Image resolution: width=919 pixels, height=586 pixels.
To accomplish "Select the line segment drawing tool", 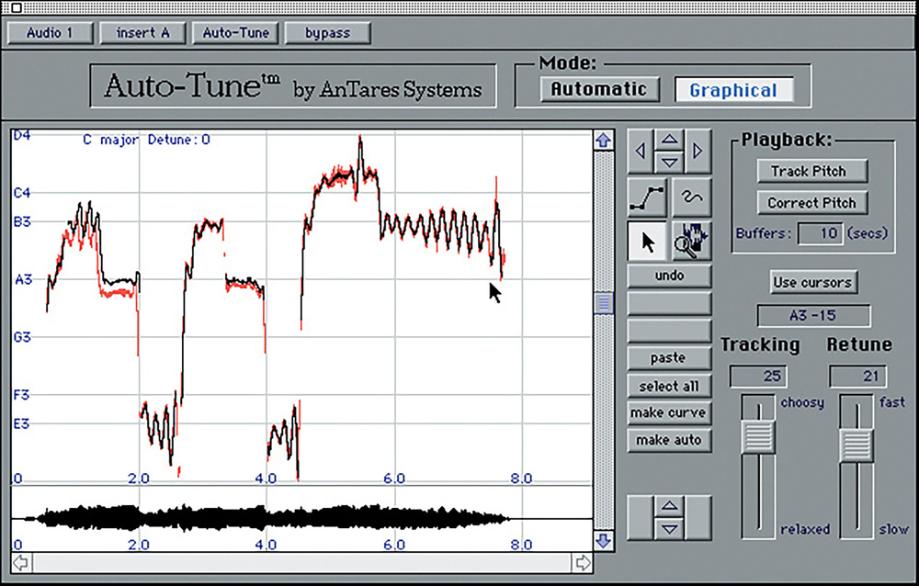I will click(x=648, y=196).
